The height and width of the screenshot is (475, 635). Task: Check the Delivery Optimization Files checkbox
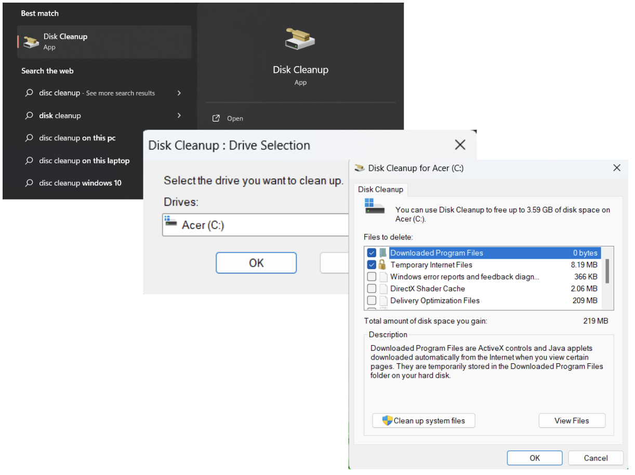(x=372, y=300)
